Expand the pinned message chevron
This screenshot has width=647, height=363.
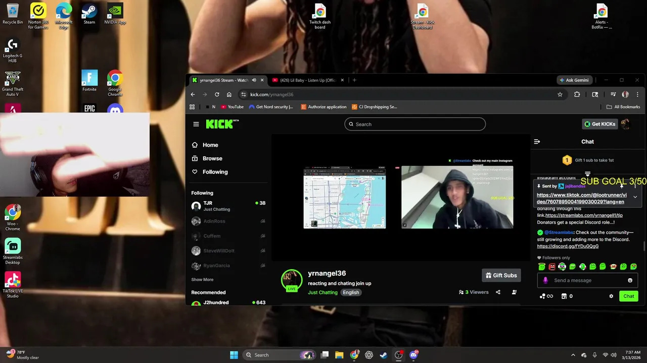click(x=635, y=197)
